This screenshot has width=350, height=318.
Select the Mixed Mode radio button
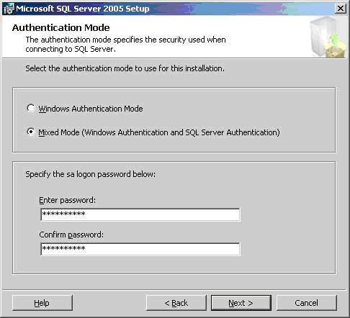pyautogui.click(x=31, y=132)
